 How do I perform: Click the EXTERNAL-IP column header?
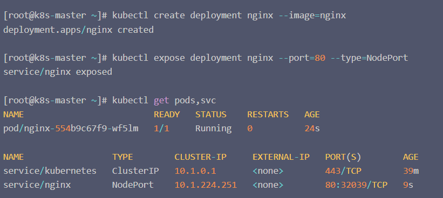click(x=281, y=157)
